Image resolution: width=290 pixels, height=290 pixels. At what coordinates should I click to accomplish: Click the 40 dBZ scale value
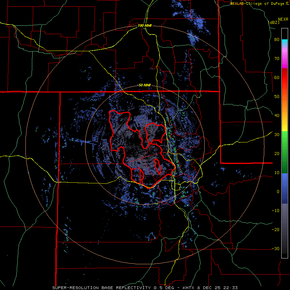pos(277,116)
